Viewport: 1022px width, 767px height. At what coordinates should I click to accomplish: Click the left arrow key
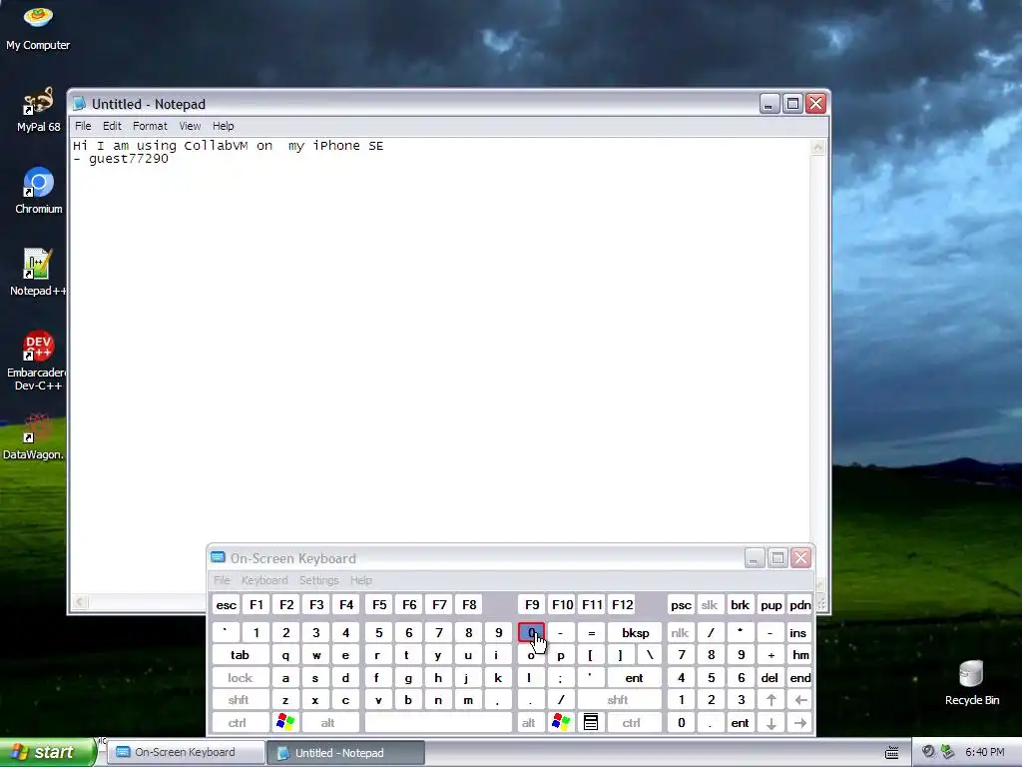pyautogui.click(x=800, y=700)
